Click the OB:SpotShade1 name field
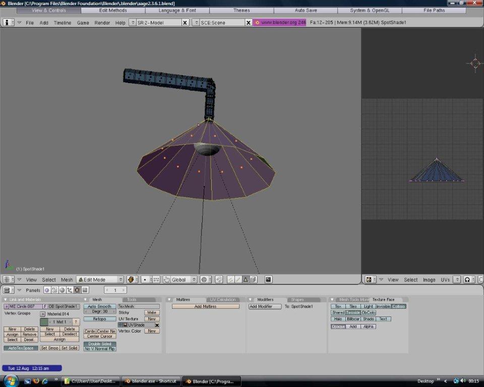Image resolution: width=484 pixels, height=387 pixels. pyautogui.click(x=64, y=306)
